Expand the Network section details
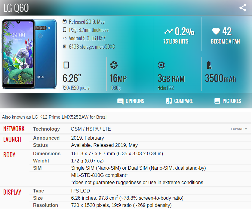Image resolution: width=252 pixels, height=209 pixels. tap(239, 129)
